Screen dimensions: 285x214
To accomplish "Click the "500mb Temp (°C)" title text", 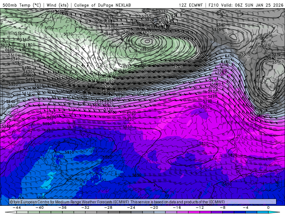I will click(x=22, y=5).
